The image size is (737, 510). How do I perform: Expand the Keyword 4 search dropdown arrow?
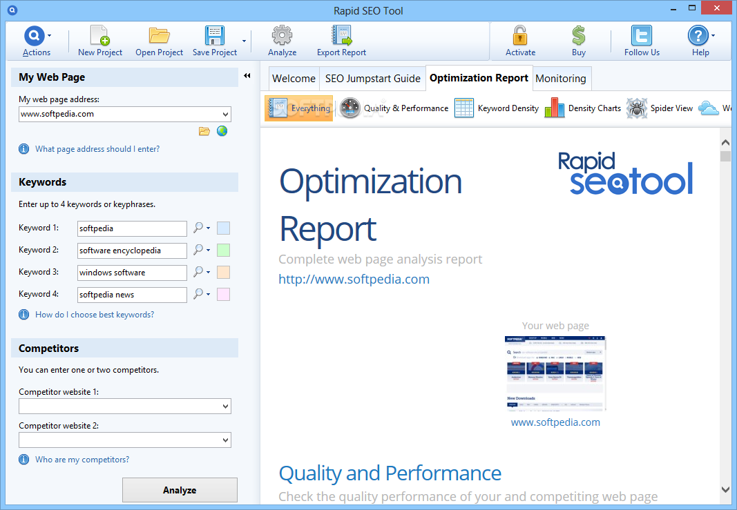[208, 295]
